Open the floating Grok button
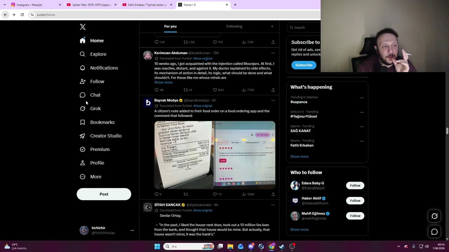 click(434, 216)
